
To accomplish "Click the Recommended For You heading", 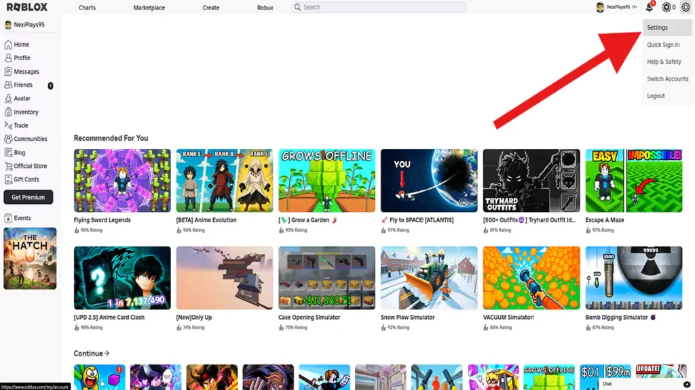I will coord(111,138).
